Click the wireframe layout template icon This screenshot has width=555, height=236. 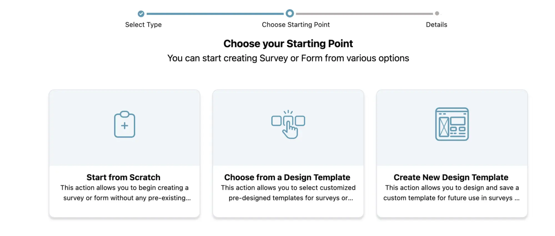(x=452, y=124)
